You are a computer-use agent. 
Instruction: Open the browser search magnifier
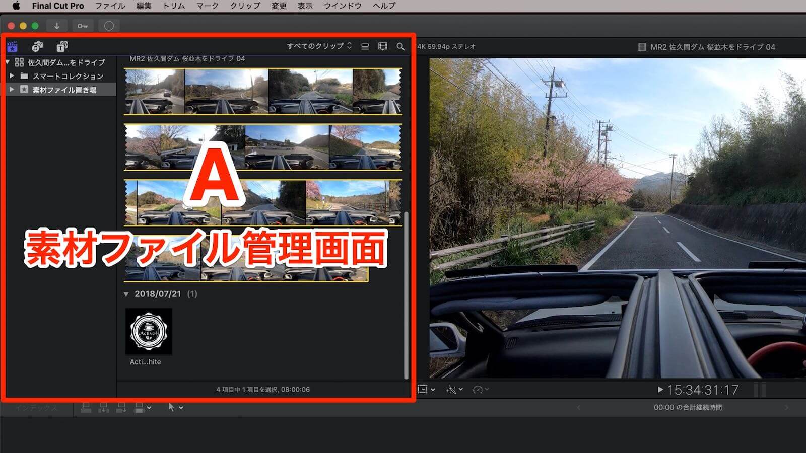point(400,46)
